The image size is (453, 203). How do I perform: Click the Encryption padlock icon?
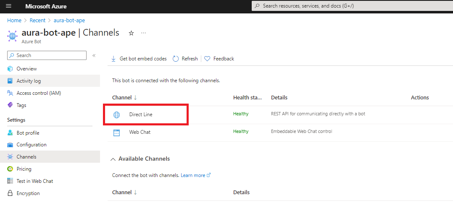(x=10, y=193)
